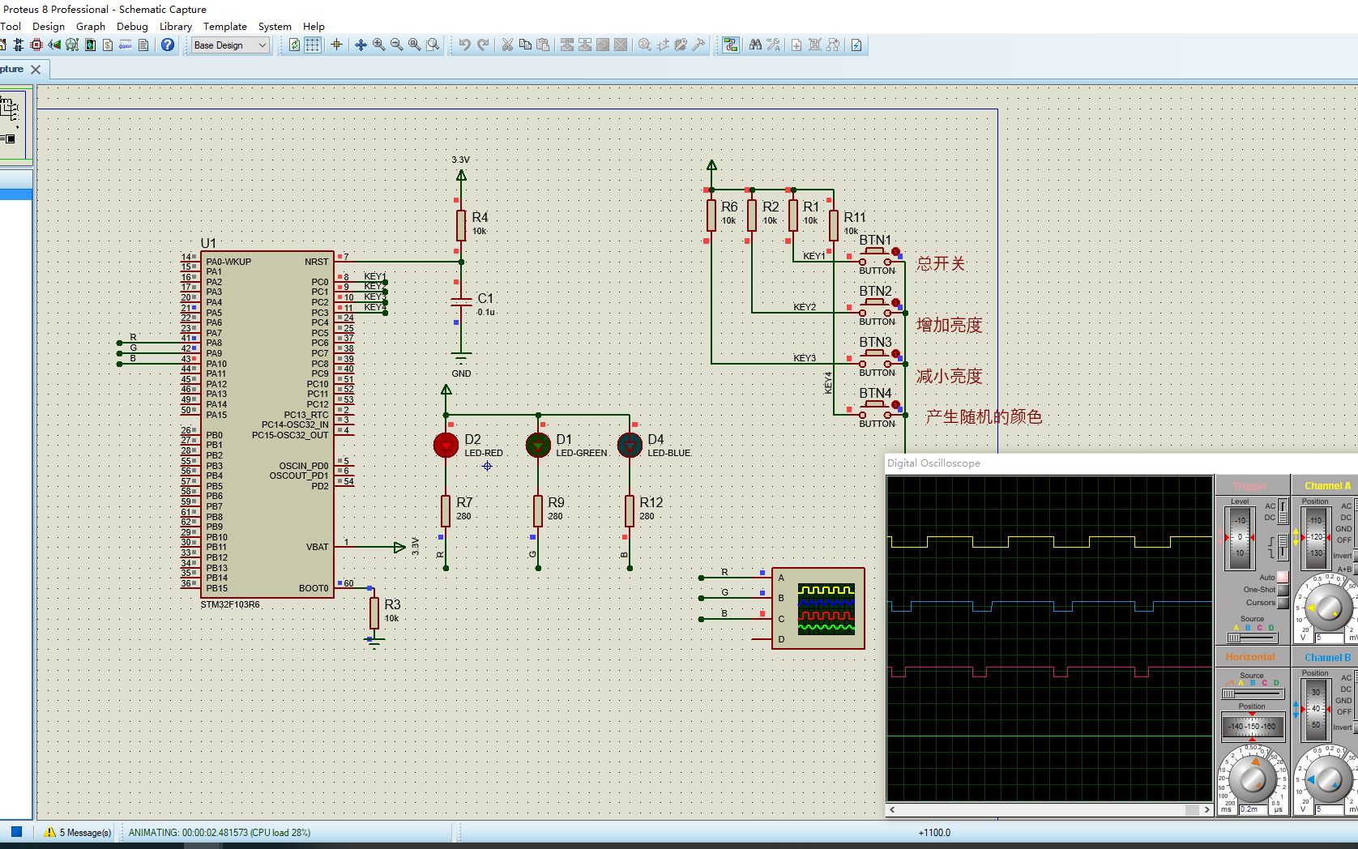
Task: Open the Template menu
Action: tap(225, 26)
